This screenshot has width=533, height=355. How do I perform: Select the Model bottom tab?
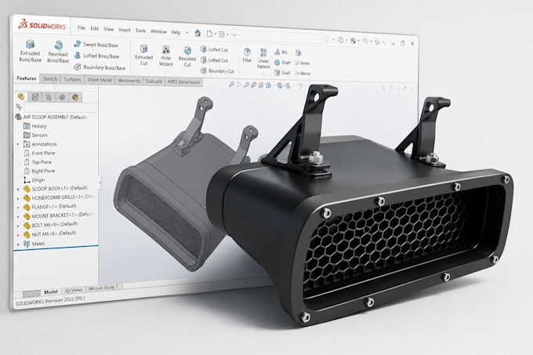[51, 292]
